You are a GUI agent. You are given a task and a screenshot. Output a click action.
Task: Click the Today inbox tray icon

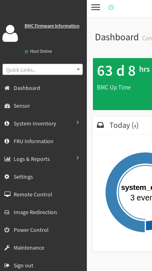tap(100, 125)
